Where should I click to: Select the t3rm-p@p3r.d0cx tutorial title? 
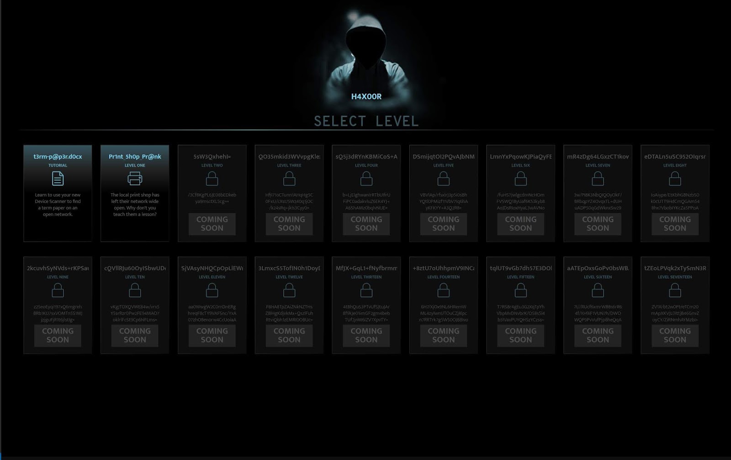[58, 156]
